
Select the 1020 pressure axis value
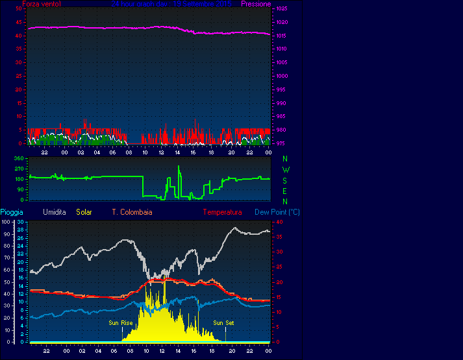[x=282, y=22]
